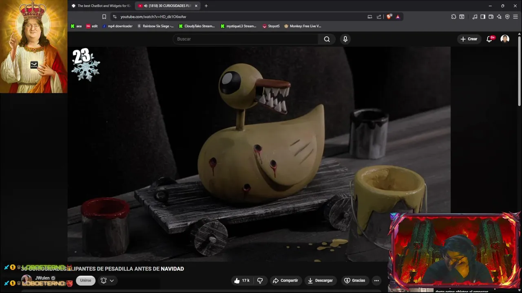Open the YouTube account avatar menu
The width and height of the screenshot is (522, 293).
click(505, 39)
